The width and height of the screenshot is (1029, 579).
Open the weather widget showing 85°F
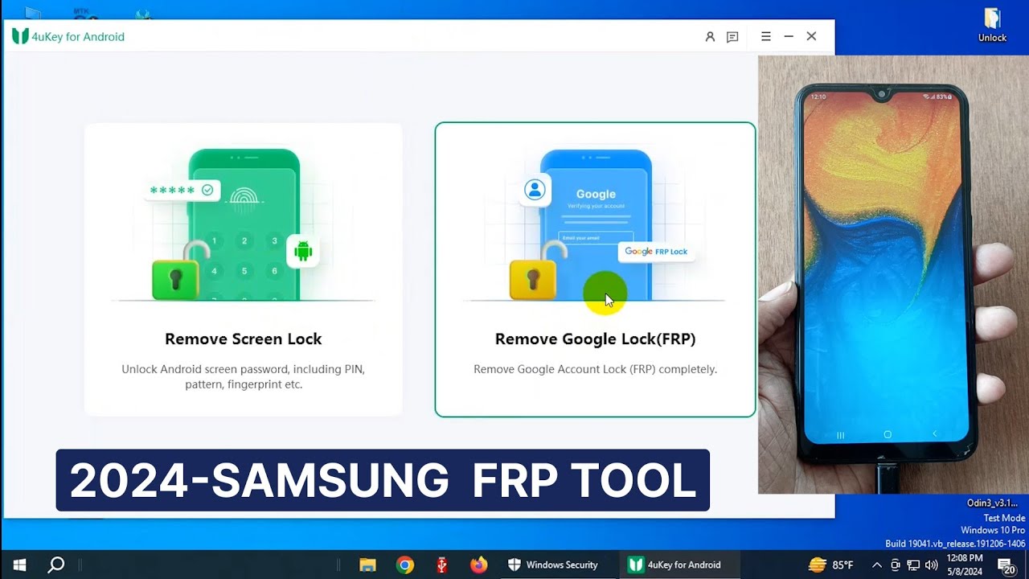click(x=830, y=565)
